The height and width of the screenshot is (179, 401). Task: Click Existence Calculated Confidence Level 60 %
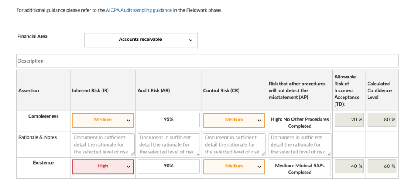tap(382, 166)
